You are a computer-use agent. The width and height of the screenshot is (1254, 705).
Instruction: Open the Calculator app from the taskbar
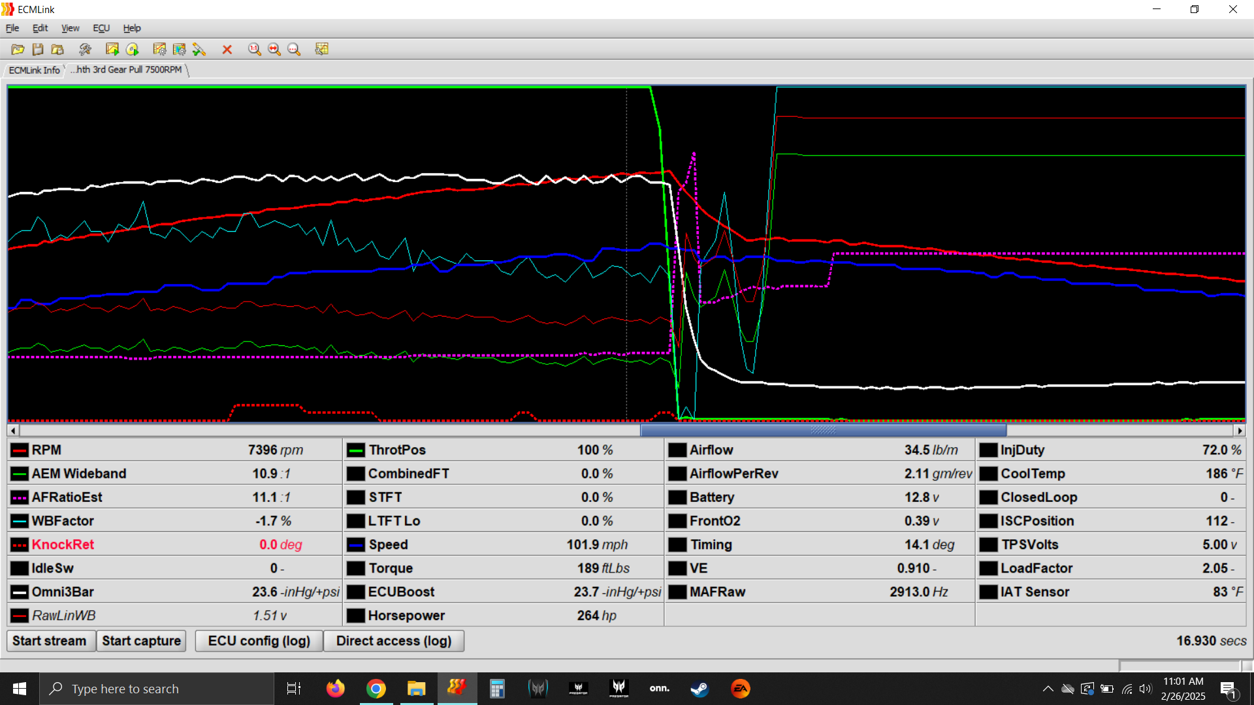tap(497, 689)
